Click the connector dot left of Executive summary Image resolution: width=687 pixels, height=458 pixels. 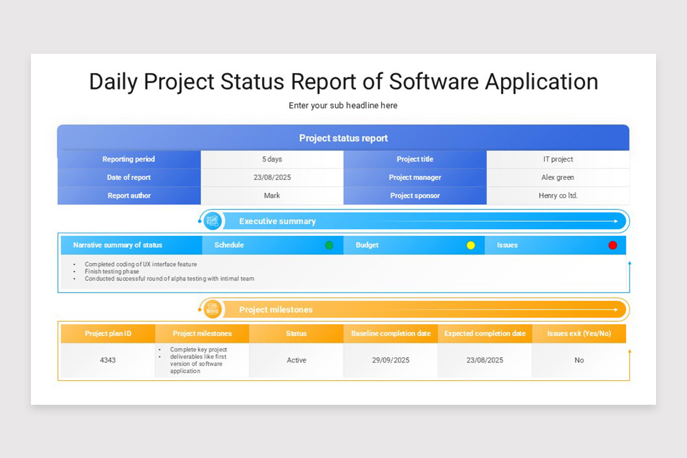[199, 221]
